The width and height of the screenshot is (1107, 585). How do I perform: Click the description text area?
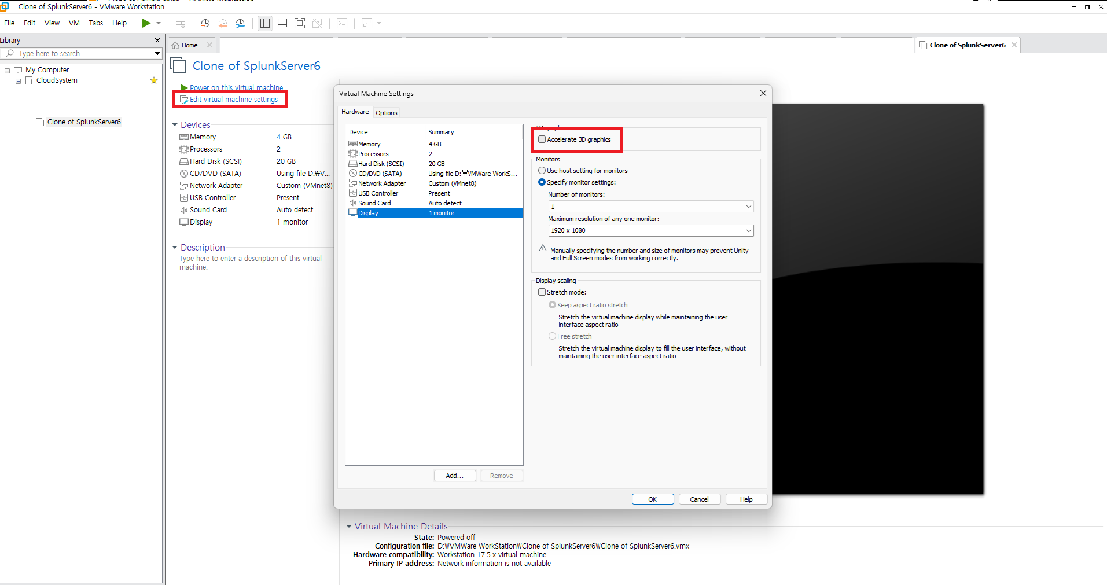pyautogui.click(x=251, y=263)
